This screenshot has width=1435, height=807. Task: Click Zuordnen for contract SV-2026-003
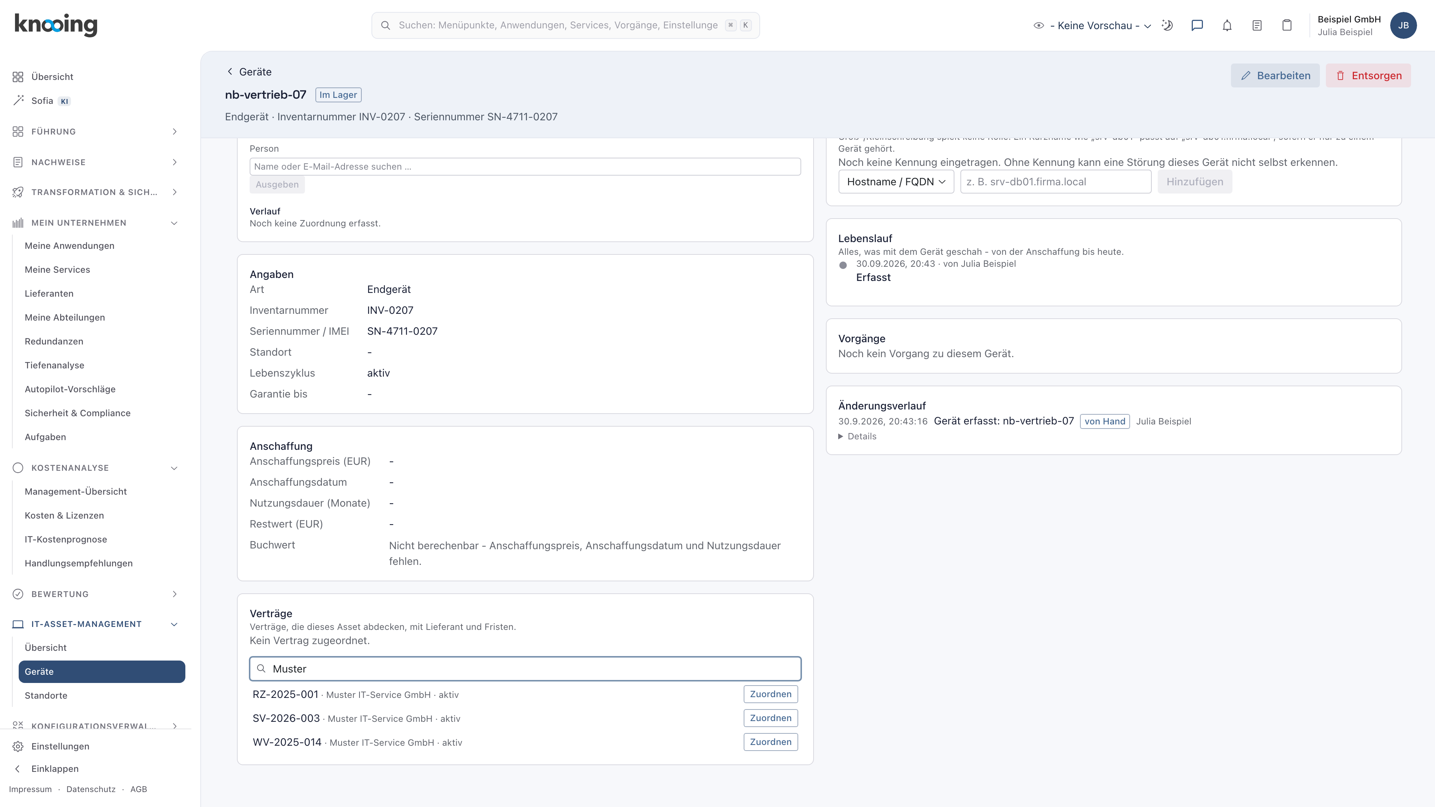pyautogui.click(x=771, y=718)
